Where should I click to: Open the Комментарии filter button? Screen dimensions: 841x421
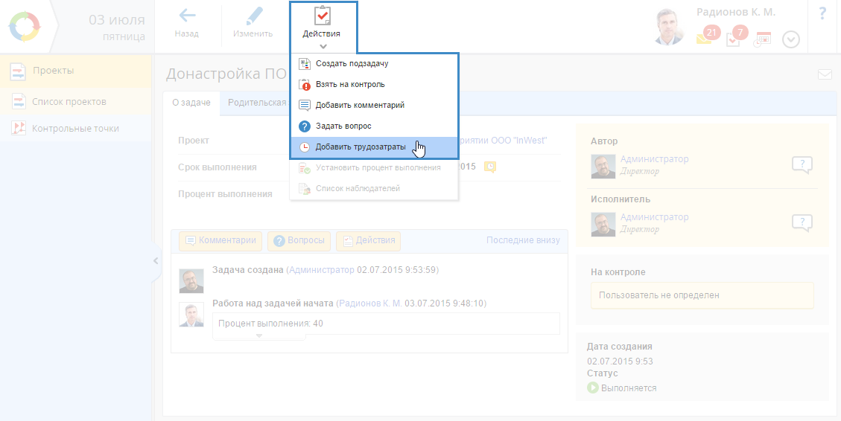(220, 240)
